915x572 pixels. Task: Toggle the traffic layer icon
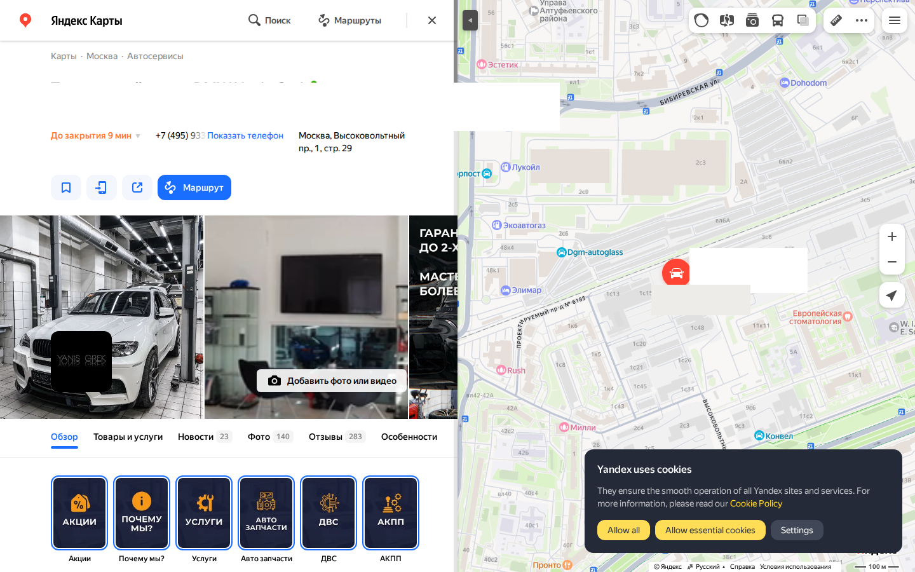(701, 20)
